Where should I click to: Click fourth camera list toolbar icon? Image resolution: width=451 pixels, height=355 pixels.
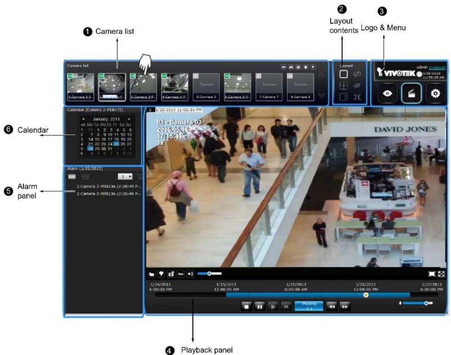[x=306, y=67]
